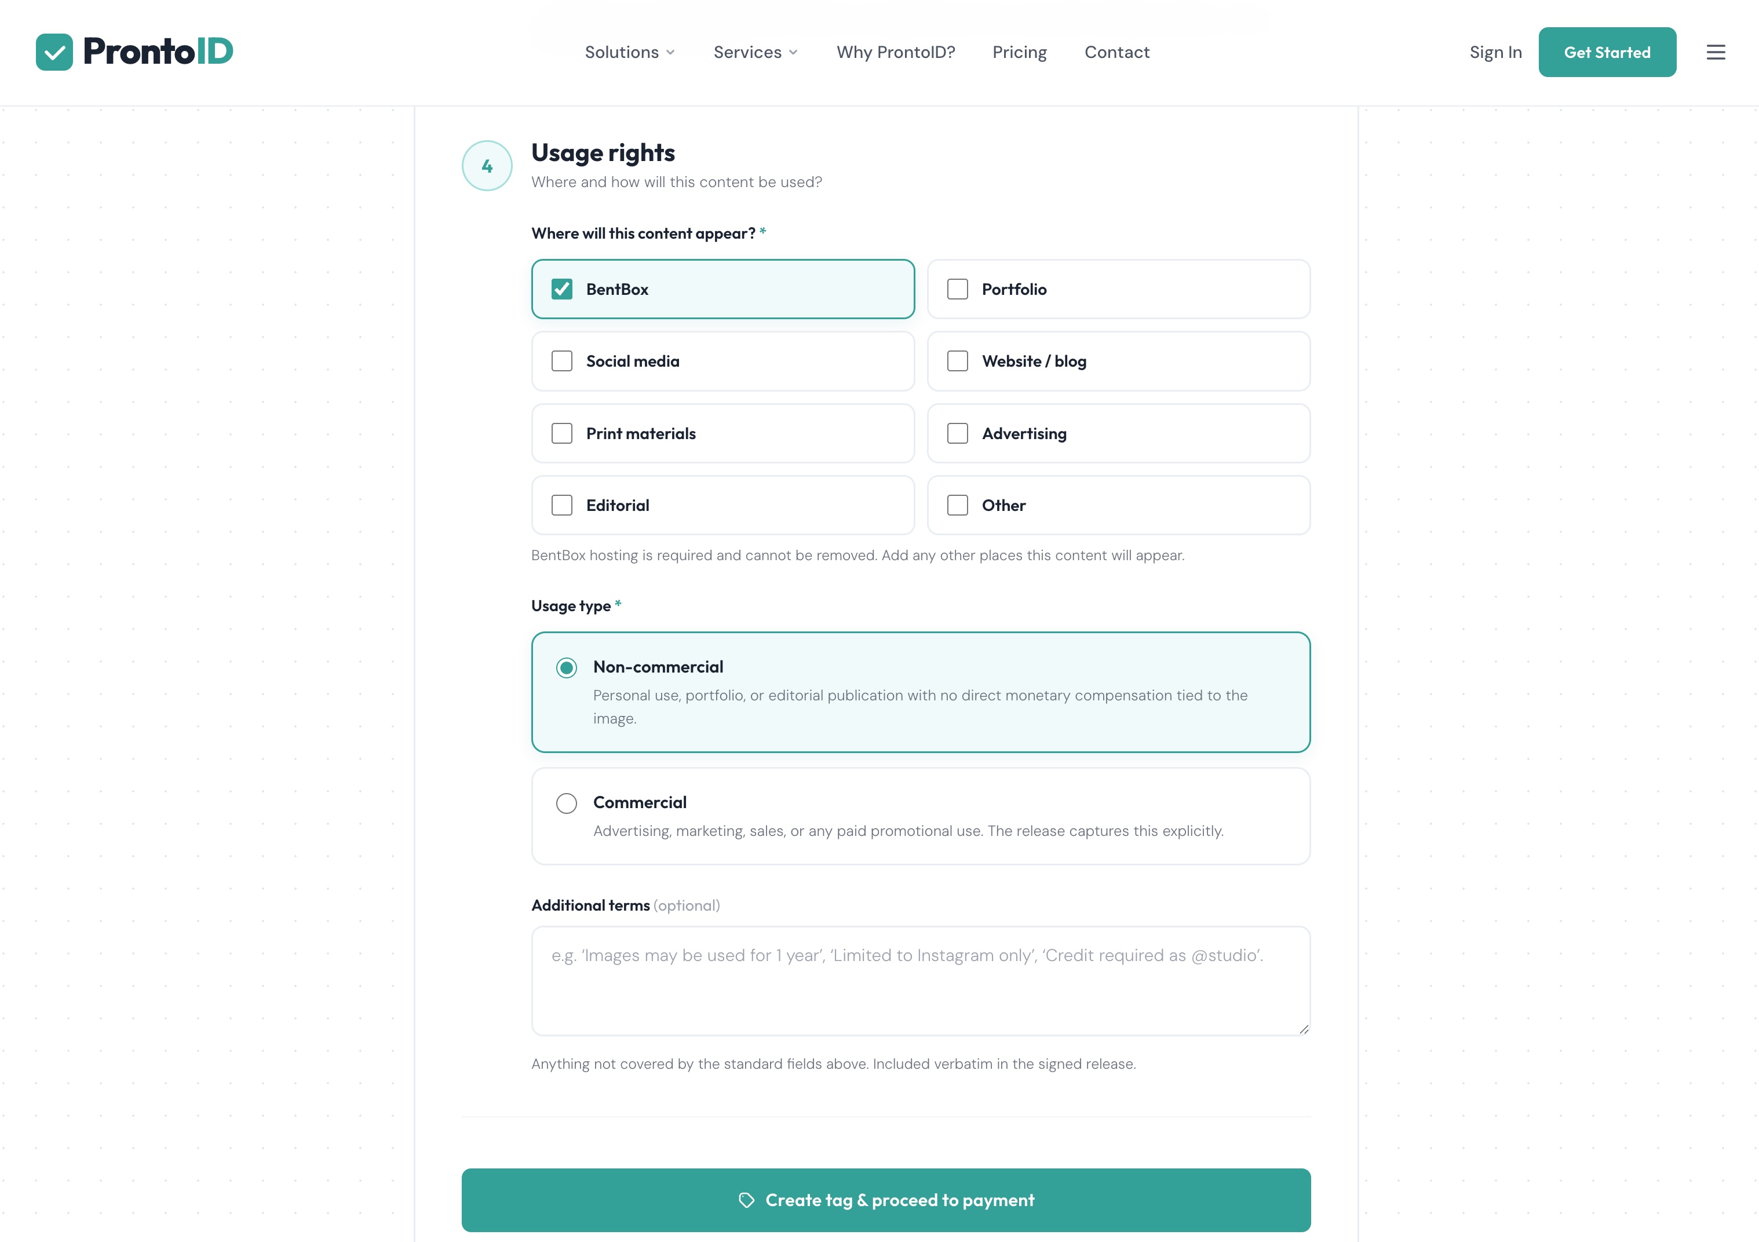Open the Pricing page
The height and width of the screenshot is (1242, 1759).
pyautogui.click(x=1019, y=52)
